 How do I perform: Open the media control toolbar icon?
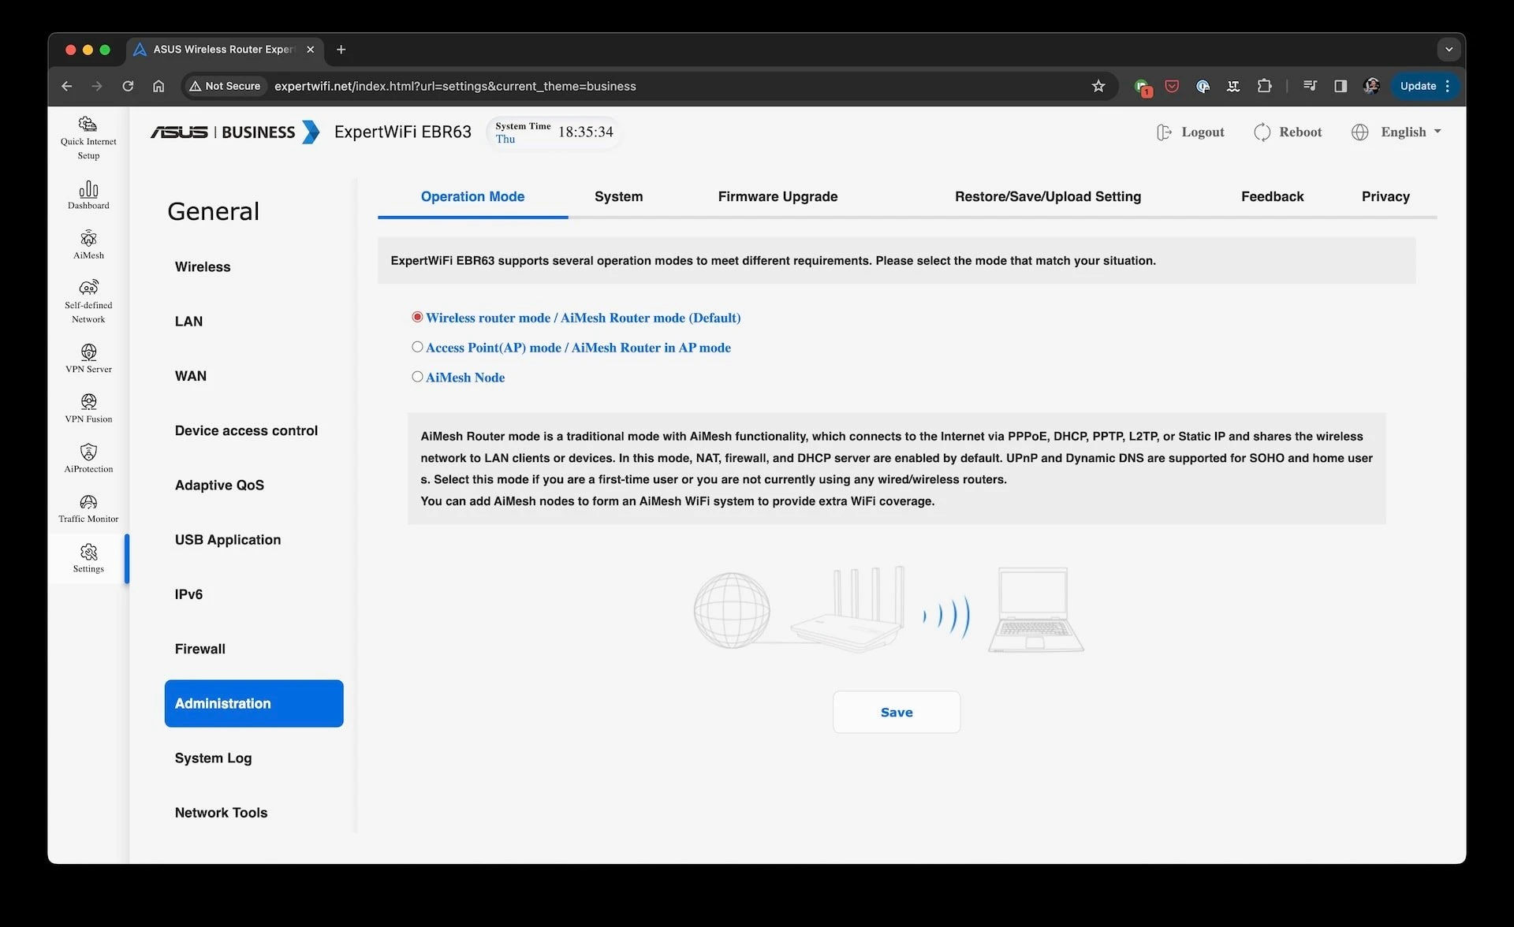1310,86
